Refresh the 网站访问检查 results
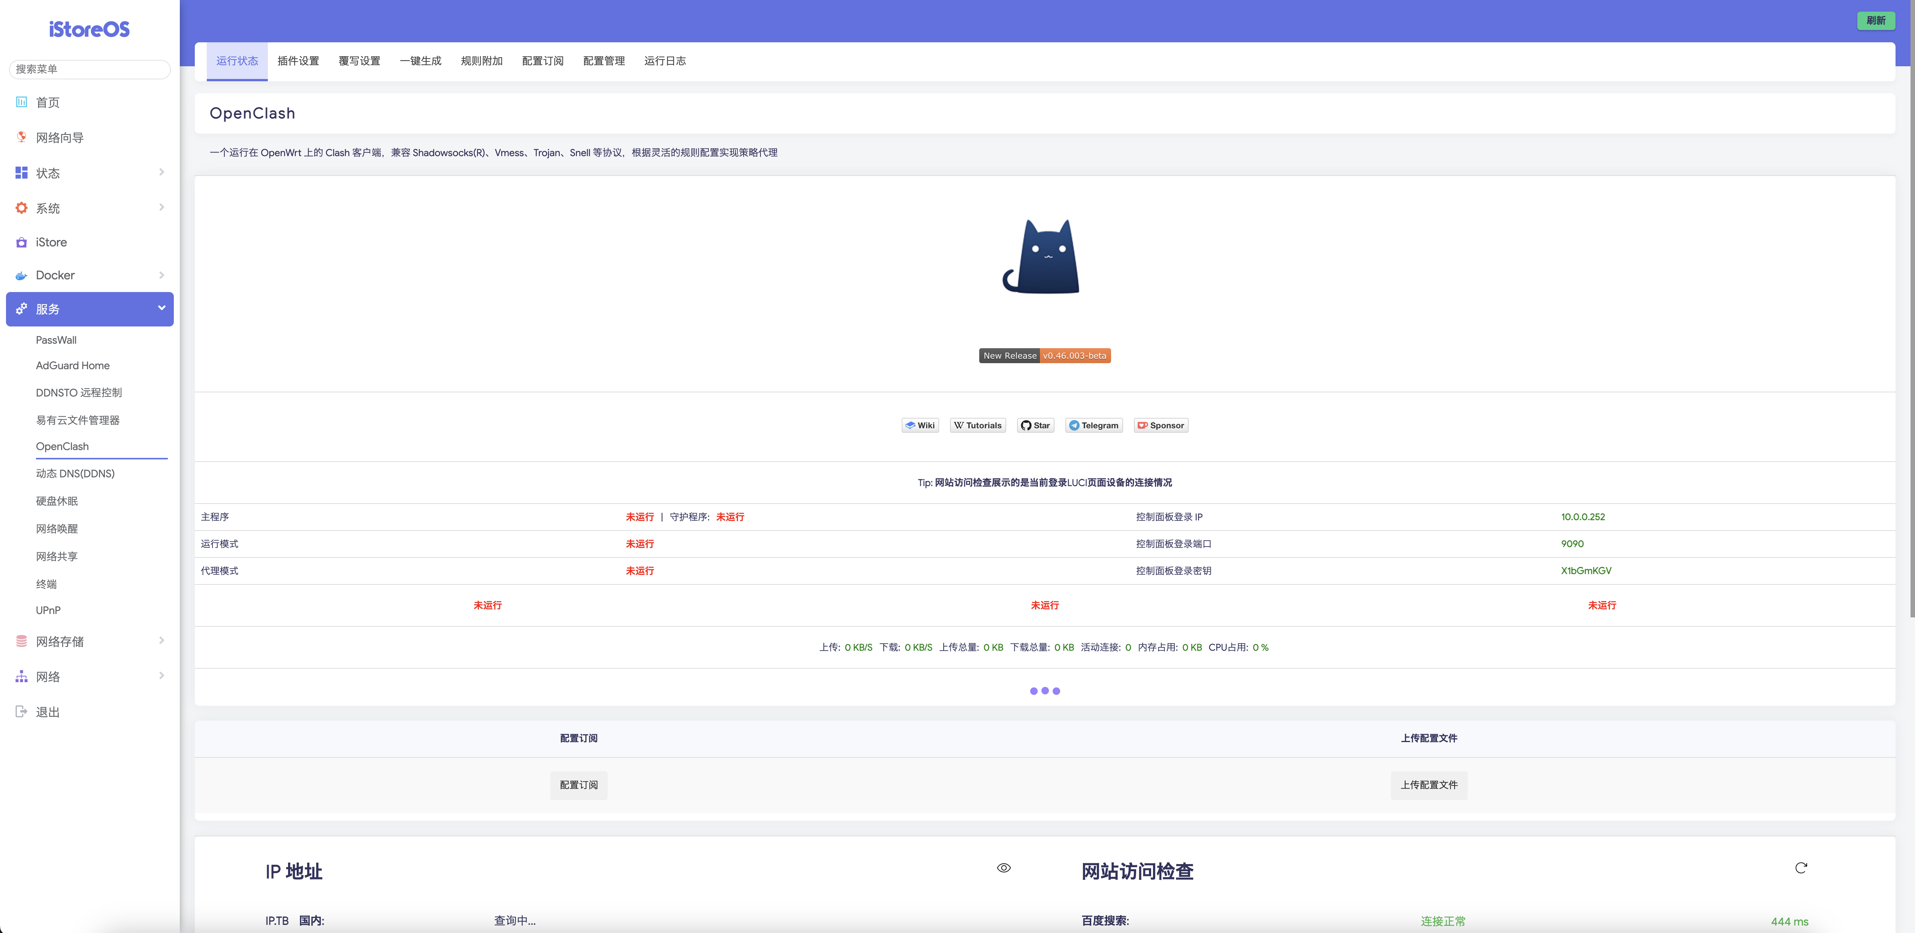The image size is (1915, 933). pos(1800,867)
